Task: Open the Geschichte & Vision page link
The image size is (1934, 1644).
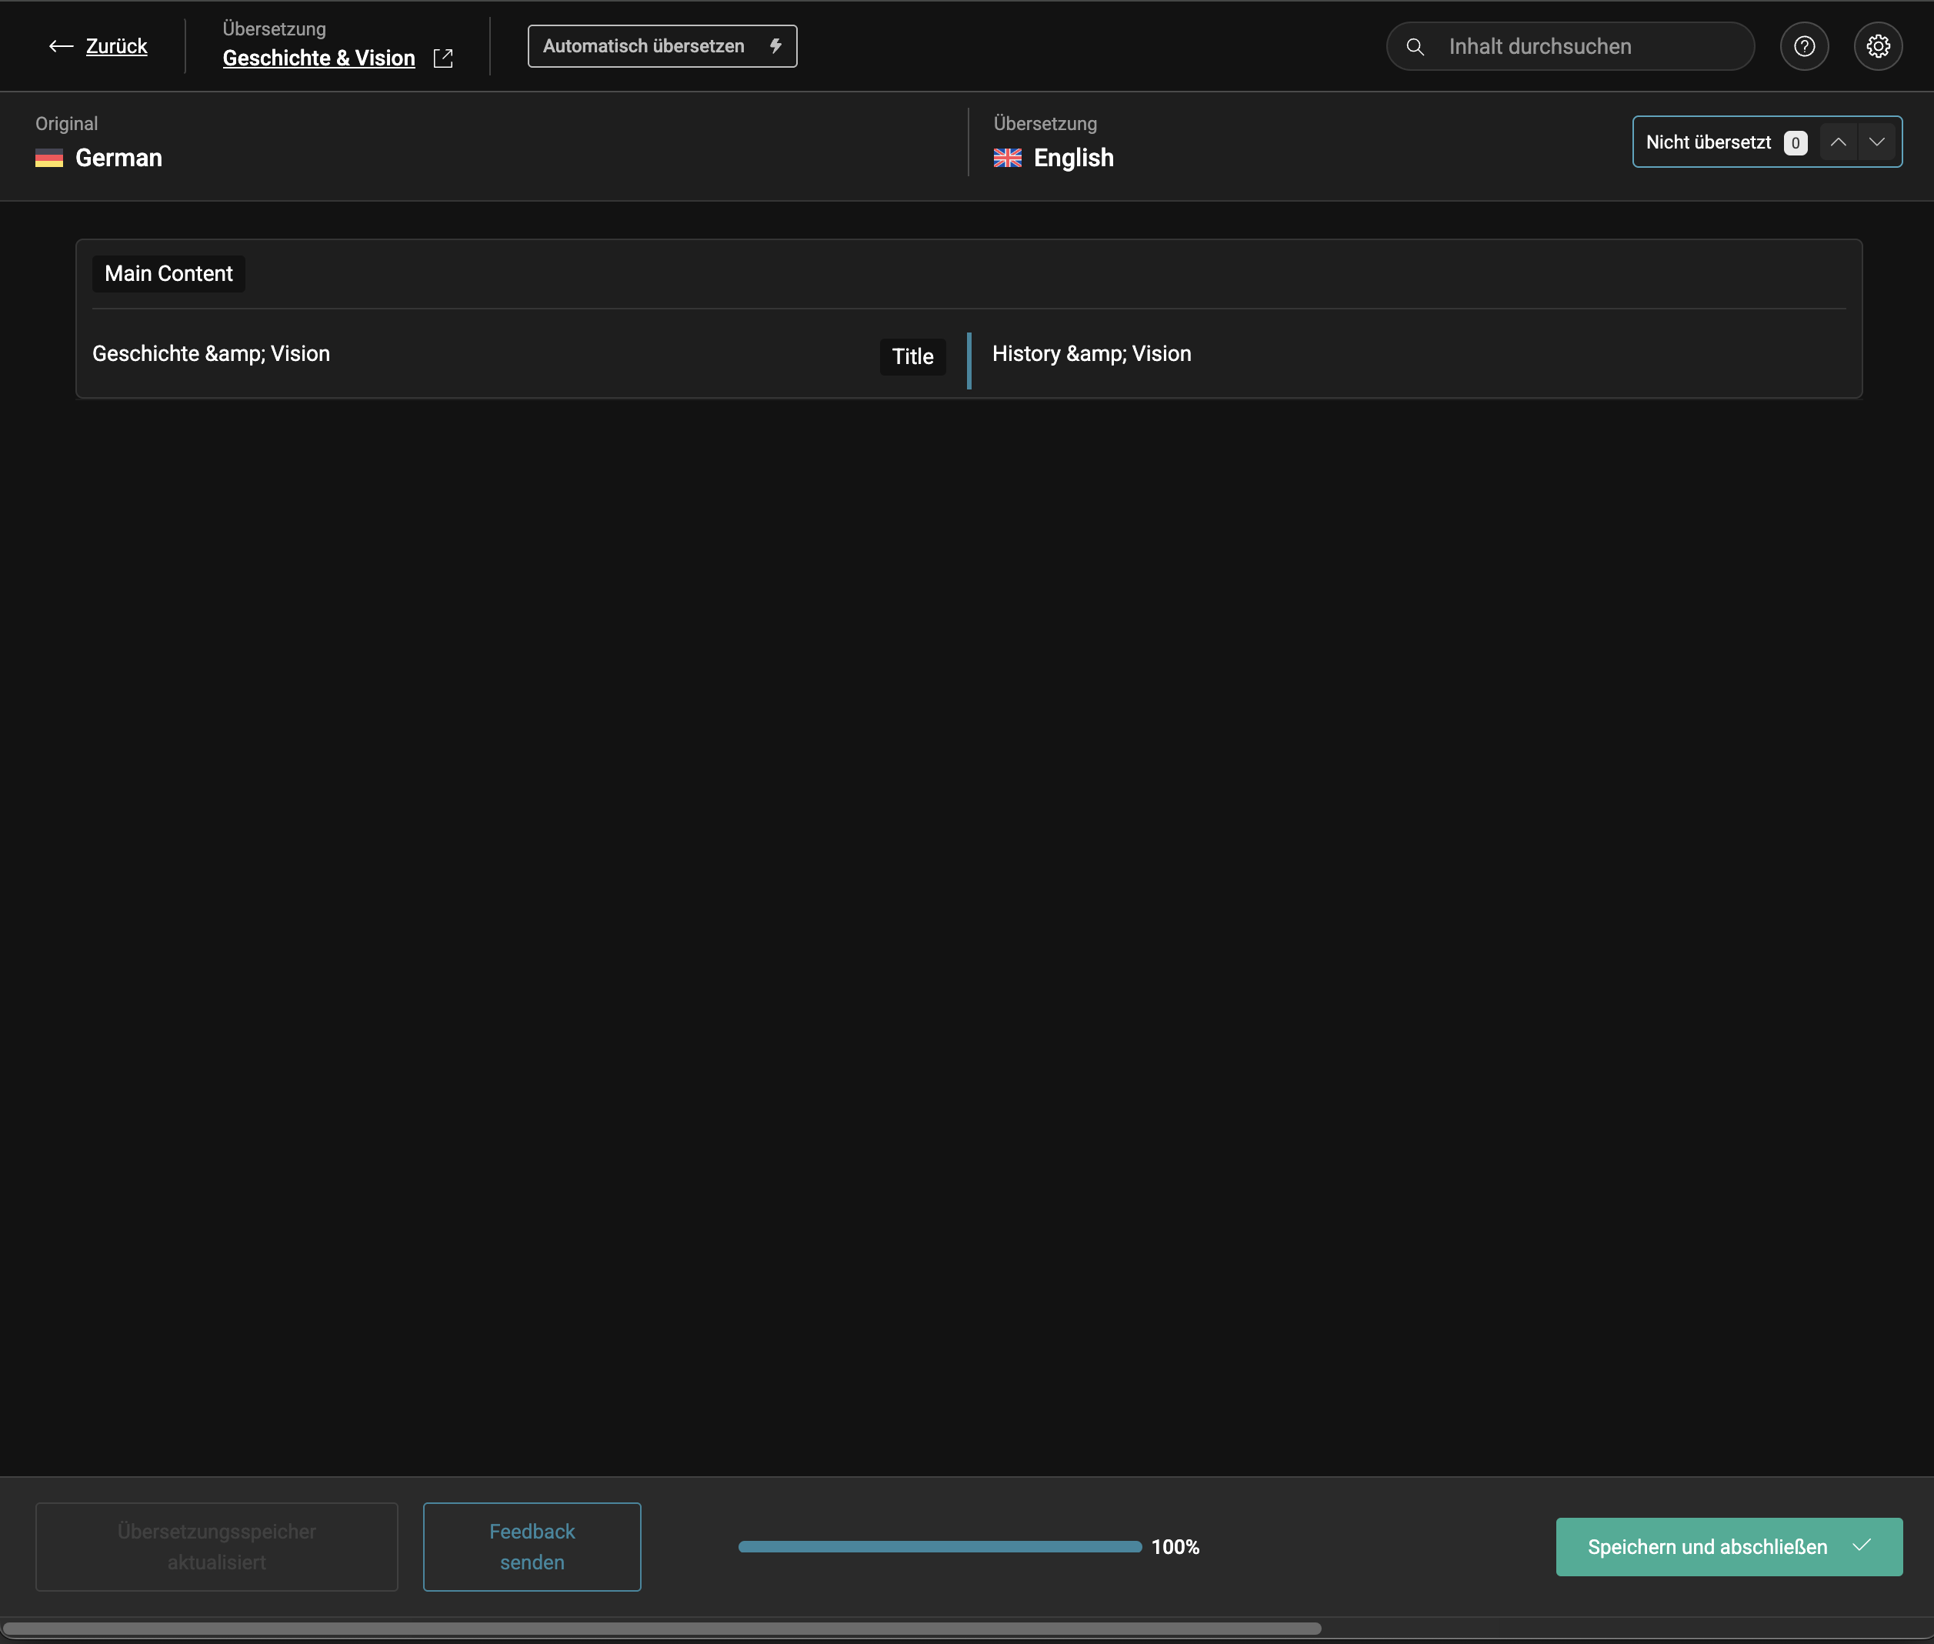Action: 318,58
